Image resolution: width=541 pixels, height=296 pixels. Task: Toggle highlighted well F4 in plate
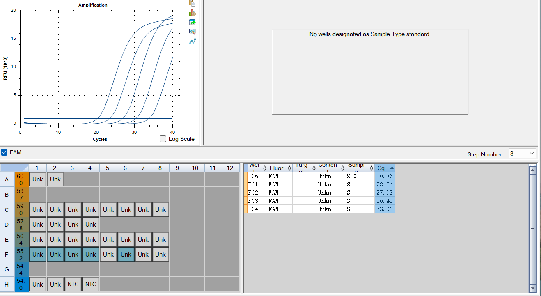coord(91,255)
